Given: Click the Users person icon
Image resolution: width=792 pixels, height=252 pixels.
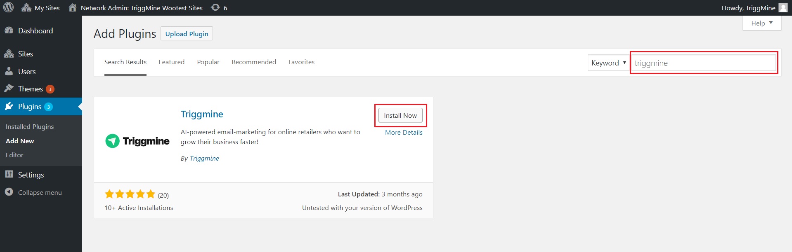Looking at the screenshot, I should [x=9, y=71].
